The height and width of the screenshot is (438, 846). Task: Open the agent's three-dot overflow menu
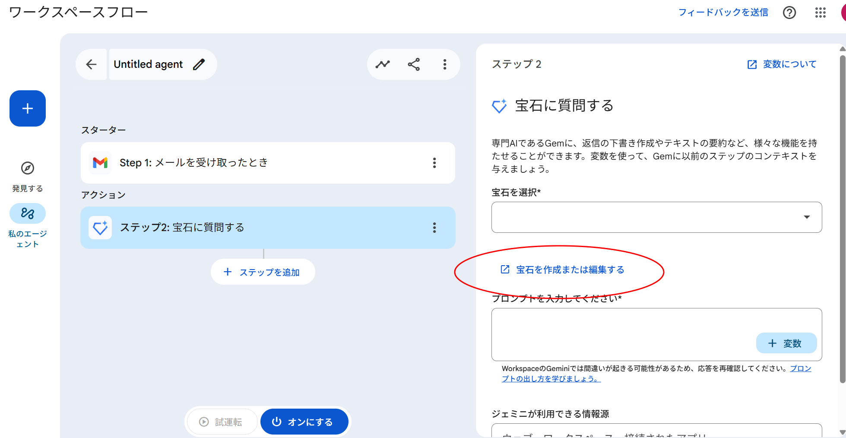444,64
